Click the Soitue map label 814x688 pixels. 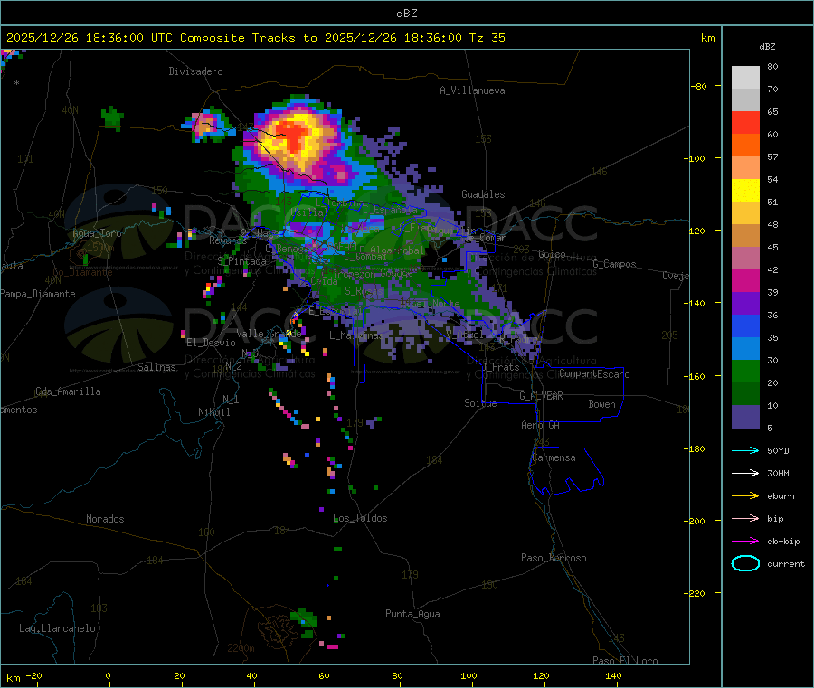[x=480, y=403]
